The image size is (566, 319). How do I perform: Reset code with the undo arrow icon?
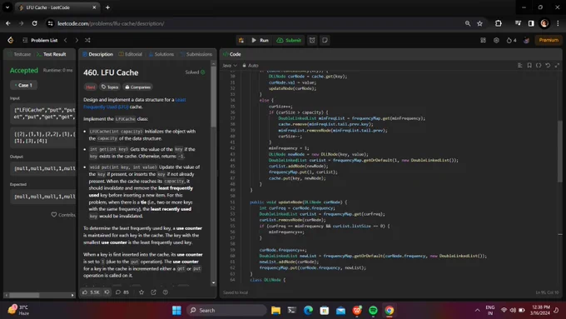(x=548, y=66)
